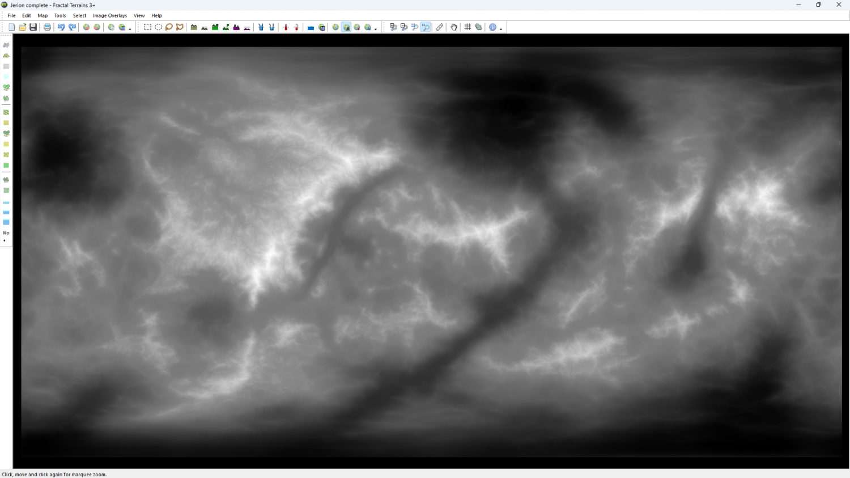Click the 'No' button in left sidebar
Image resolution: width=850 pixels, height=478 pixels.
pos(6,233)
